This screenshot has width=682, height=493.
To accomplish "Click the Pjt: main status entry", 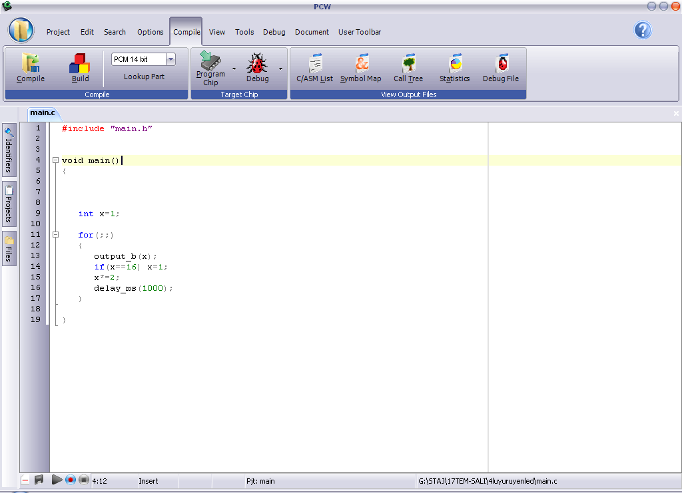I will pos(260,481).
